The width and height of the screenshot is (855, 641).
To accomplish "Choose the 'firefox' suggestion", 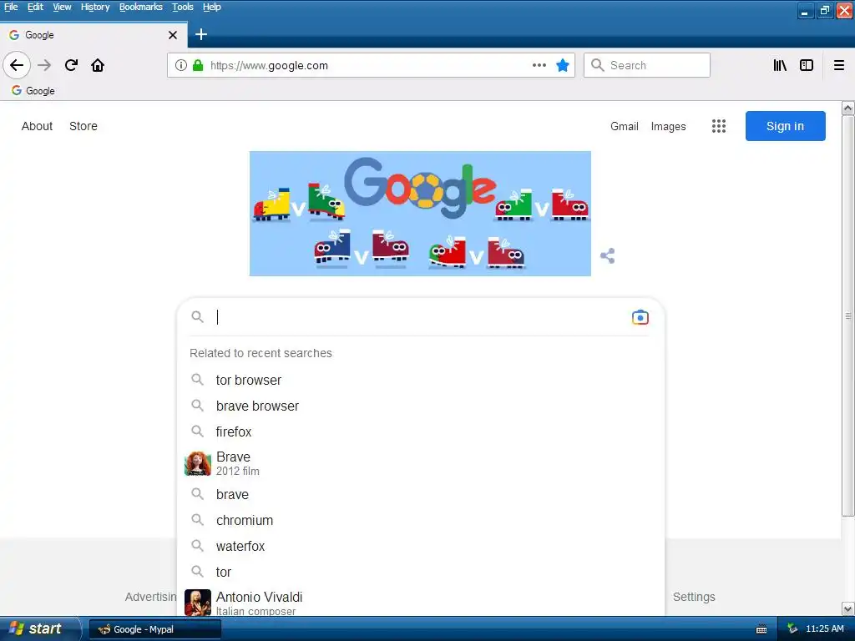I will [x=421, y=432].
